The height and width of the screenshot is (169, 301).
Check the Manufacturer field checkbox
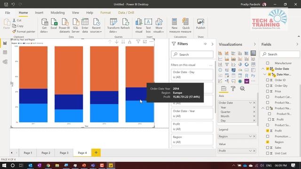point(268,63)
